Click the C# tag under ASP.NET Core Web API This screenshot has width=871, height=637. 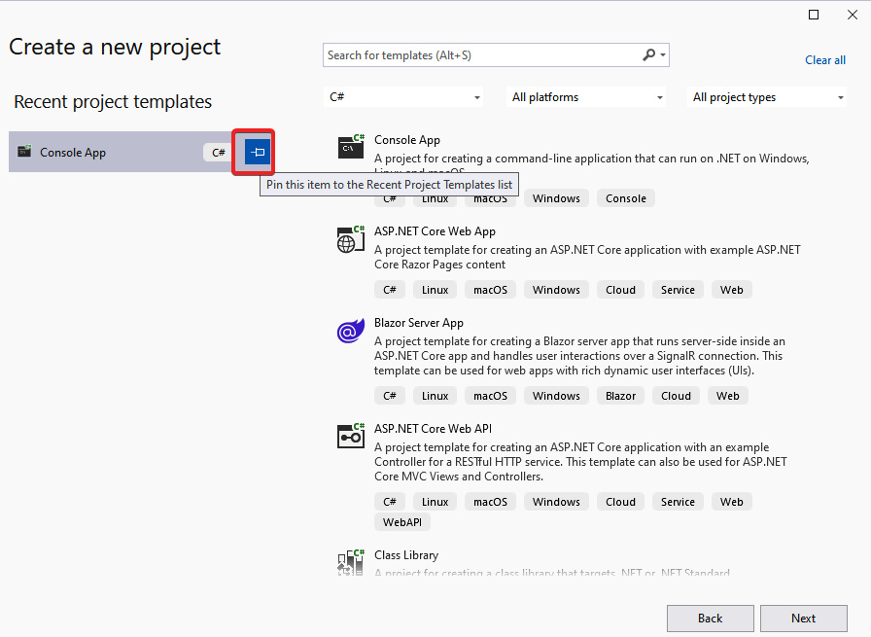click(x=390, y=502)
